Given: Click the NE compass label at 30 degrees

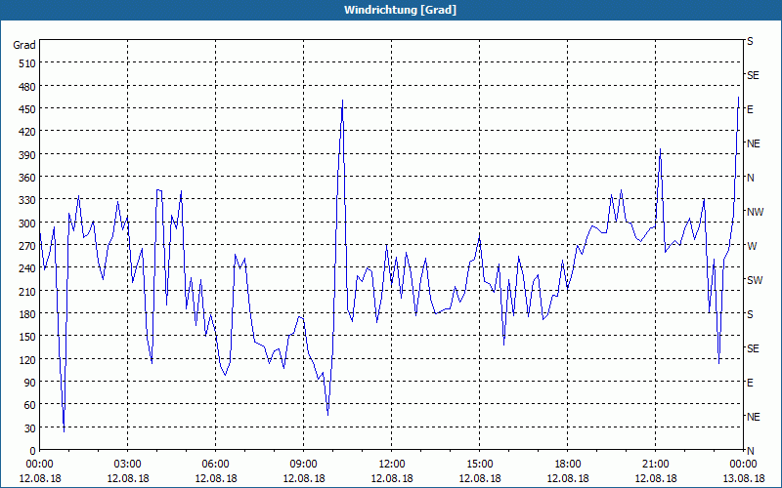Looking at the screenshot, I should point(753,417).
